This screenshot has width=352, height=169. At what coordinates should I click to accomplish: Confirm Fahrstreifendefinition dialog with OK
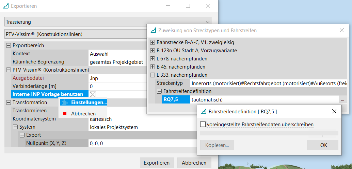[x=323, y=145]
